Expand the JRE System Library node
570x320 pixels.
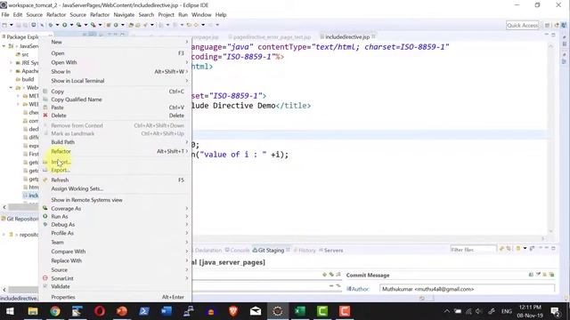[x=11, y=62]
